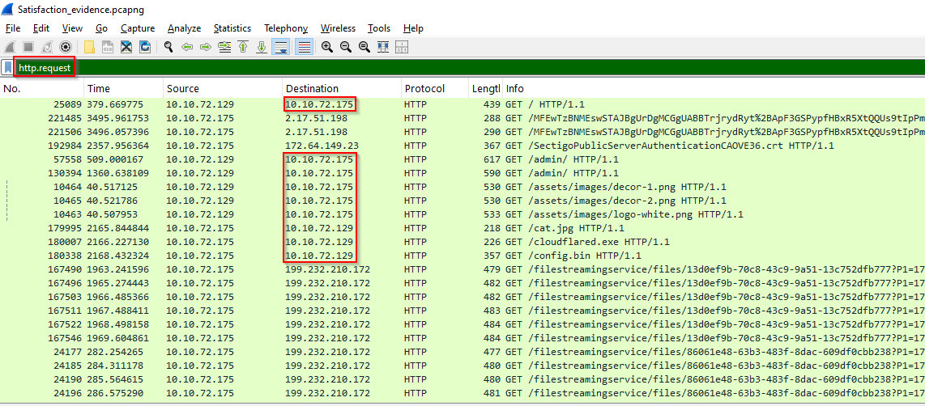Screen dimensions: 925x406
Task: Select the logo-white.png request row
Action: [462, 214]
